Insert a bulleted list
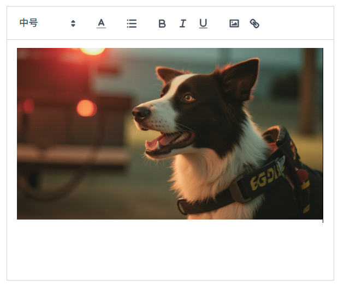344x286 pixels. pos(132,23)
